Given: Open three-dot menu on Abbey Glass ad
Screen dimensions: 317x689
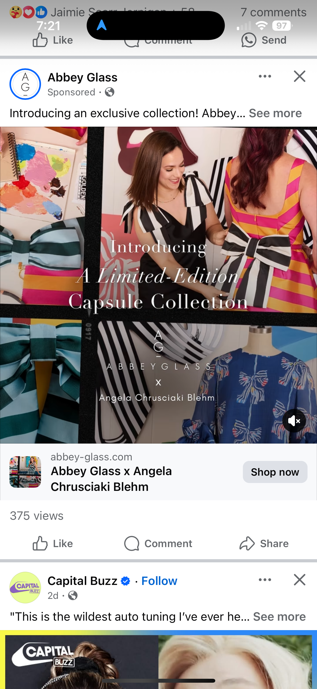Looking at the screenshot, I should 265,76.
